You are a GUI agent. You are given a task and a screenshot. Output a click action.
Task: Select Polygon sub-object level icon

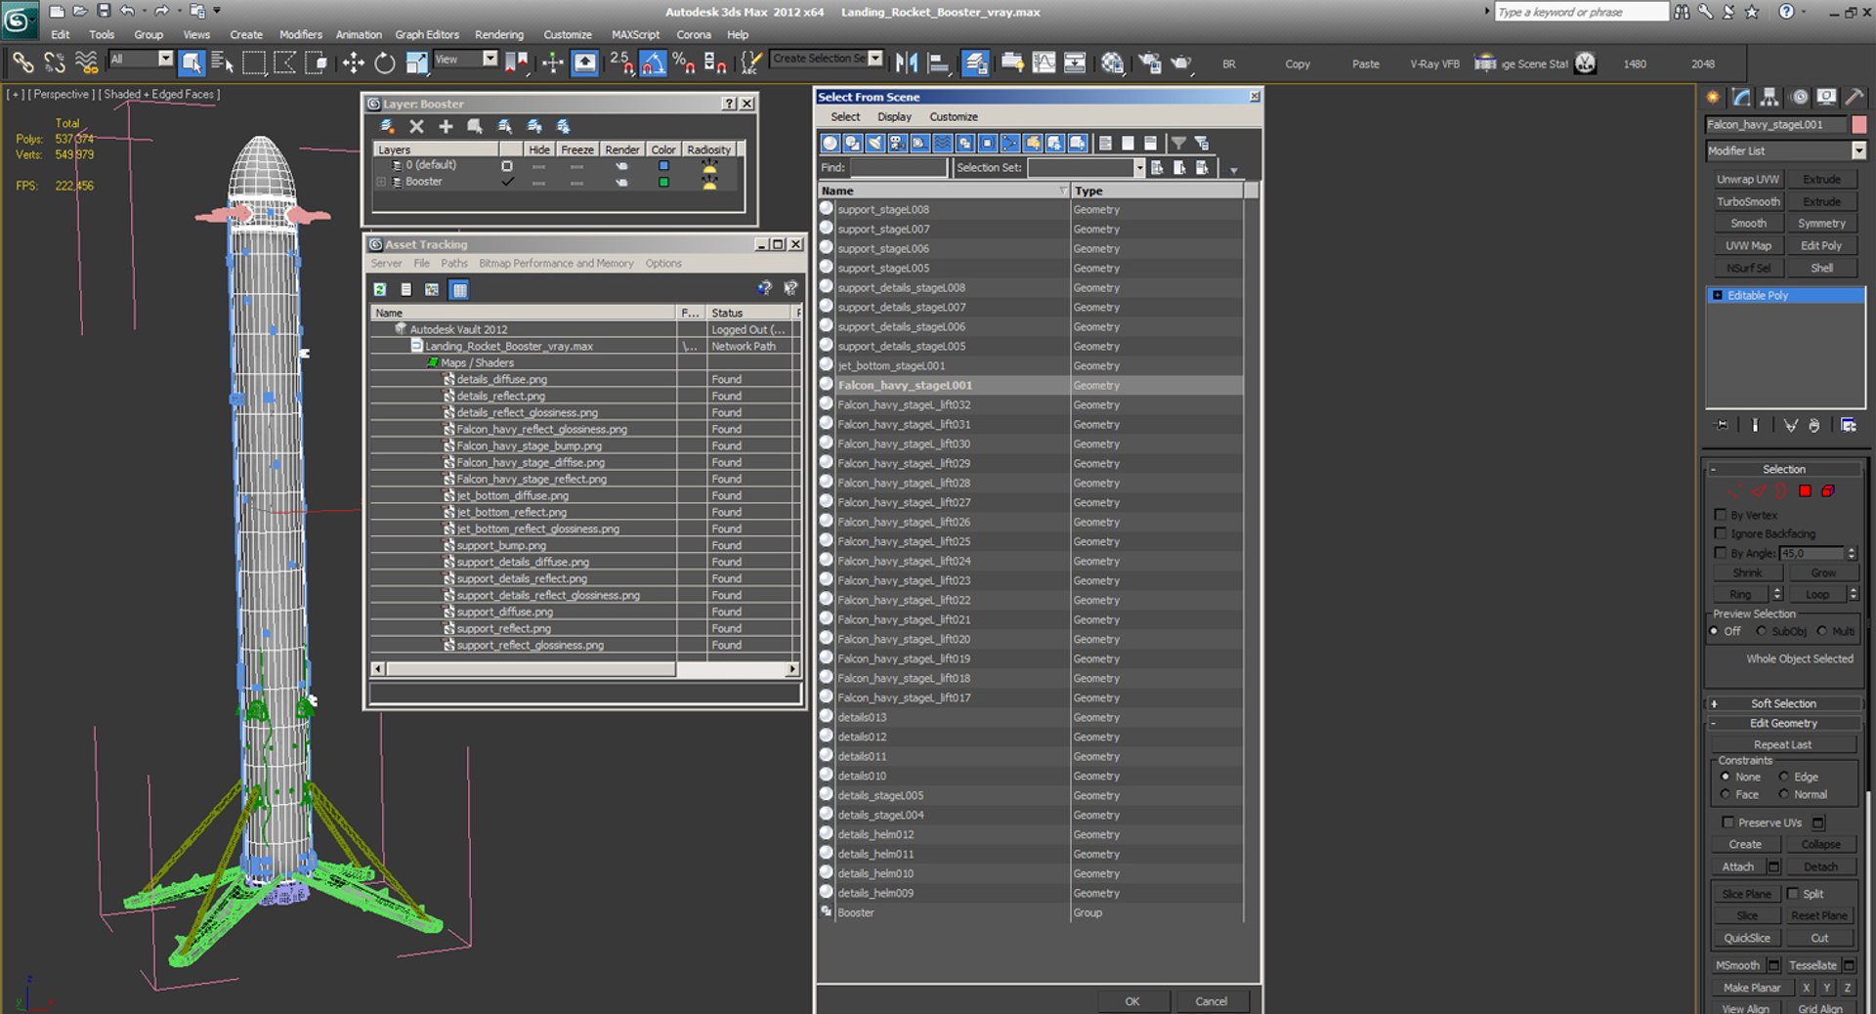click(x=1805, y=491)
